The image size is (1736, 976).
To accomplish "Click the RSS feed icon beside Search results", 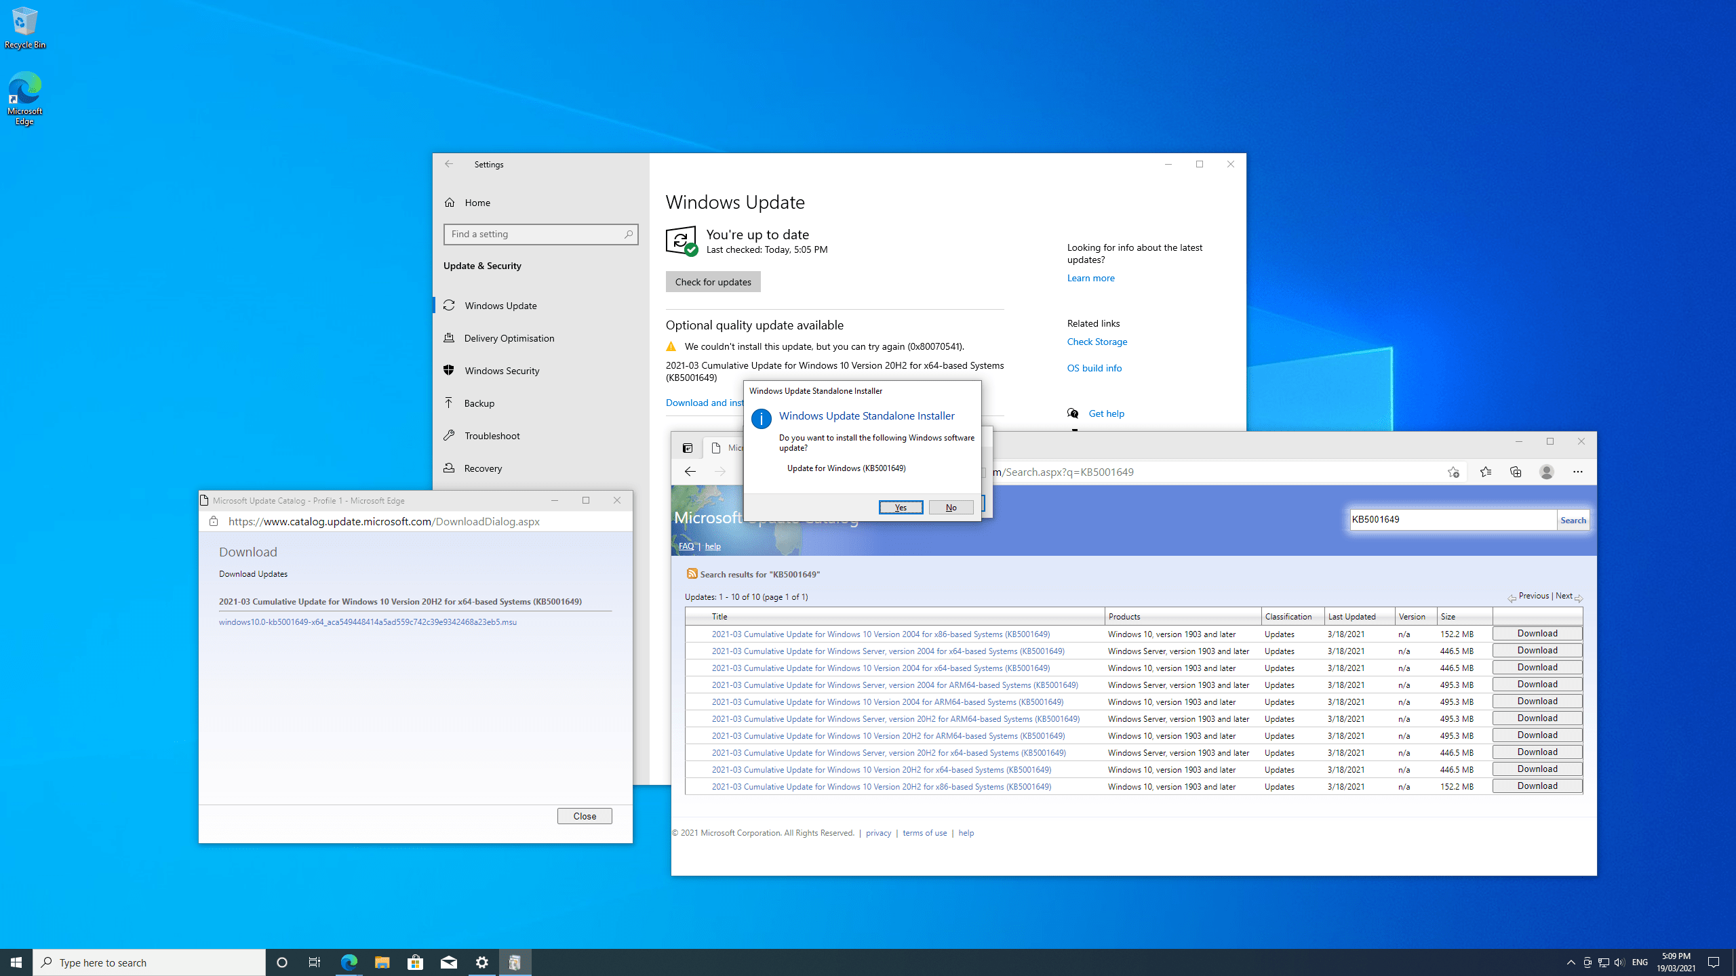I will pyautogui.click(x=692, y=573).
